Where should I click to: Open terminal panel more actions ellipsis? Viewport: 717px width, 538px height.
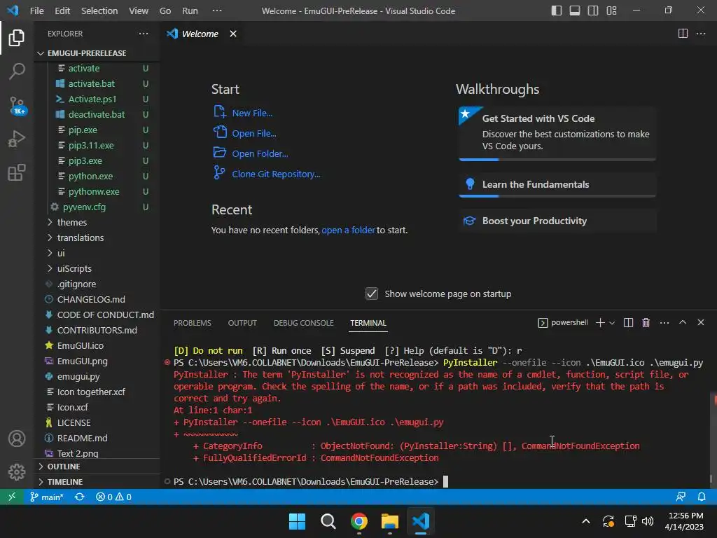tap(664, 322)
